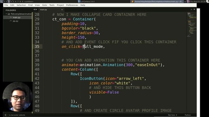The image size is (209, 117).
Task: Toggle the sidebar using status bar icon
Action: (6, 115)
